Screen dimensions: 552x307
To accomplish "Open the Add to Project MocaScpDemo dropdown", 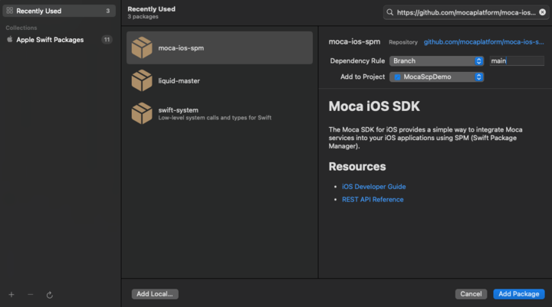I will [x=436, y=77].
